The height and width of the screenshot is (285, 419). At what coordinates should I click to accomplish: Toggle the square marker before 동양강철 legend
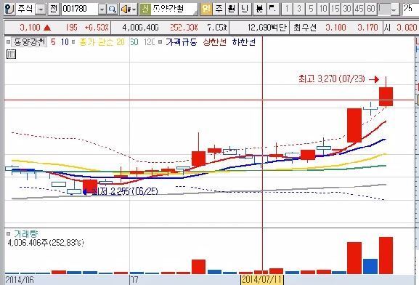point(8,42)
